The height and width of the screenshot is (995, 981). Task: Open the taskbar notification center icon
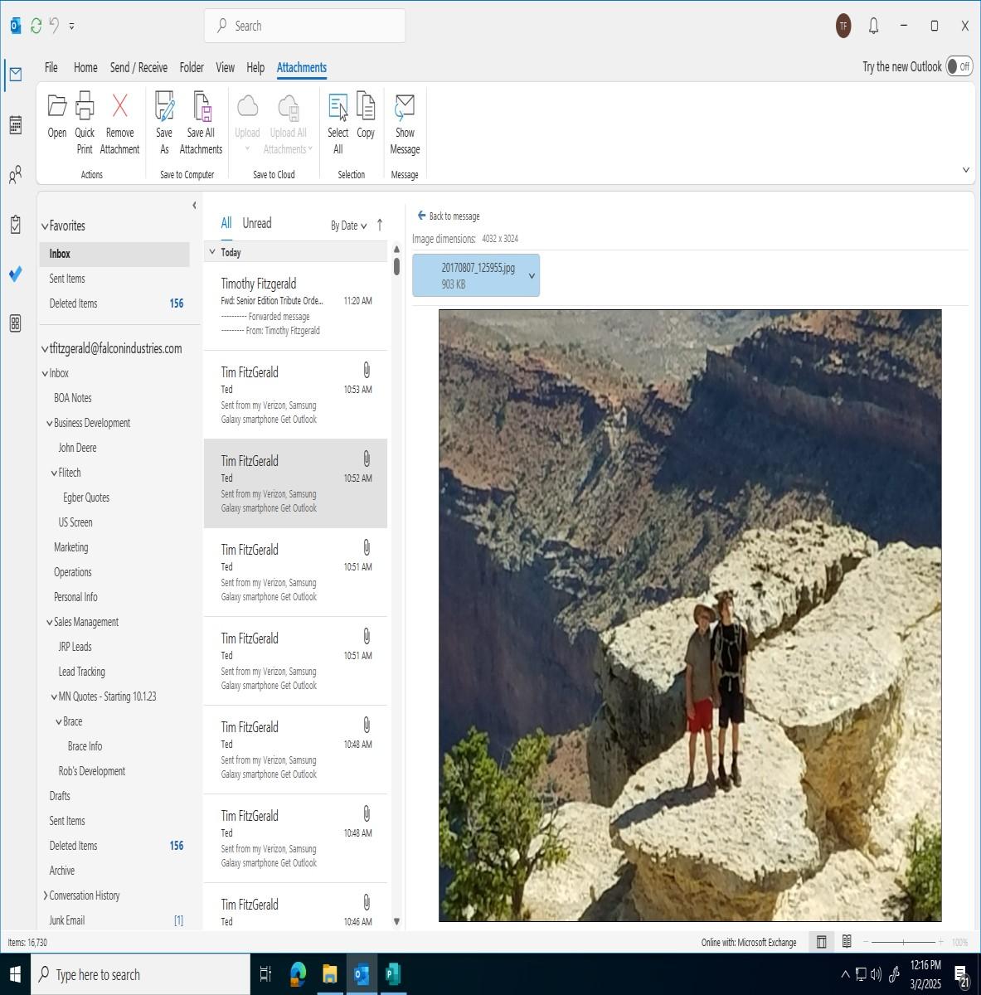962,976
